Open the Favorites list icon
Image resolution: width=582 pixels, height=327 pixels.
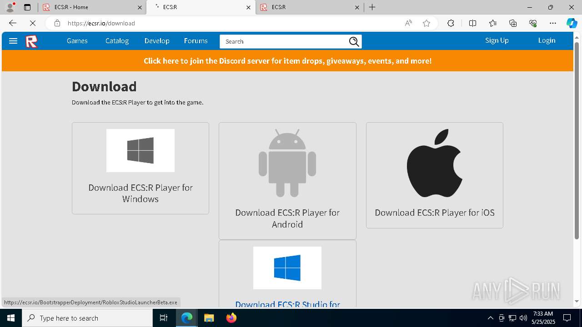[493, 23]
